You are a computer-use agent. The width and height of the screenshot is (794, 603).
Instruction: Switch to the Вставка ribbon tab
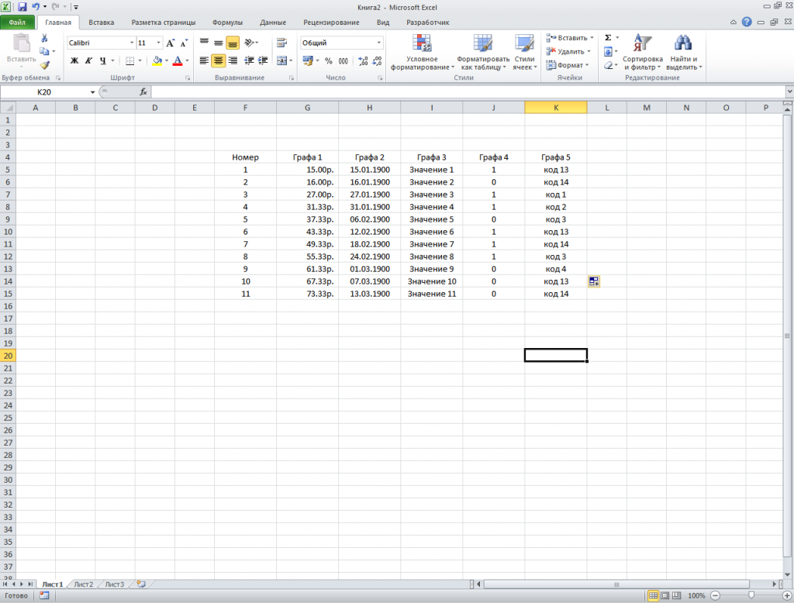pyautogui.click(x=100, y=22)
